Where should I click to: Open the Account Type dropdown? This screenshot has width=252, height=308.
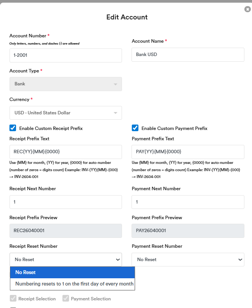coord(66,84)
